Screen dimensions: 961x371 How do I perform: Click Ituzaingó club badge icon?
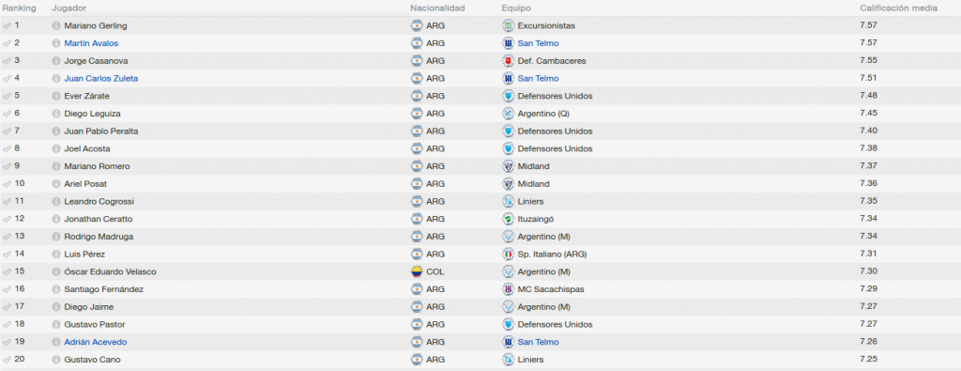pyautogui.click(x=508, y=219)
